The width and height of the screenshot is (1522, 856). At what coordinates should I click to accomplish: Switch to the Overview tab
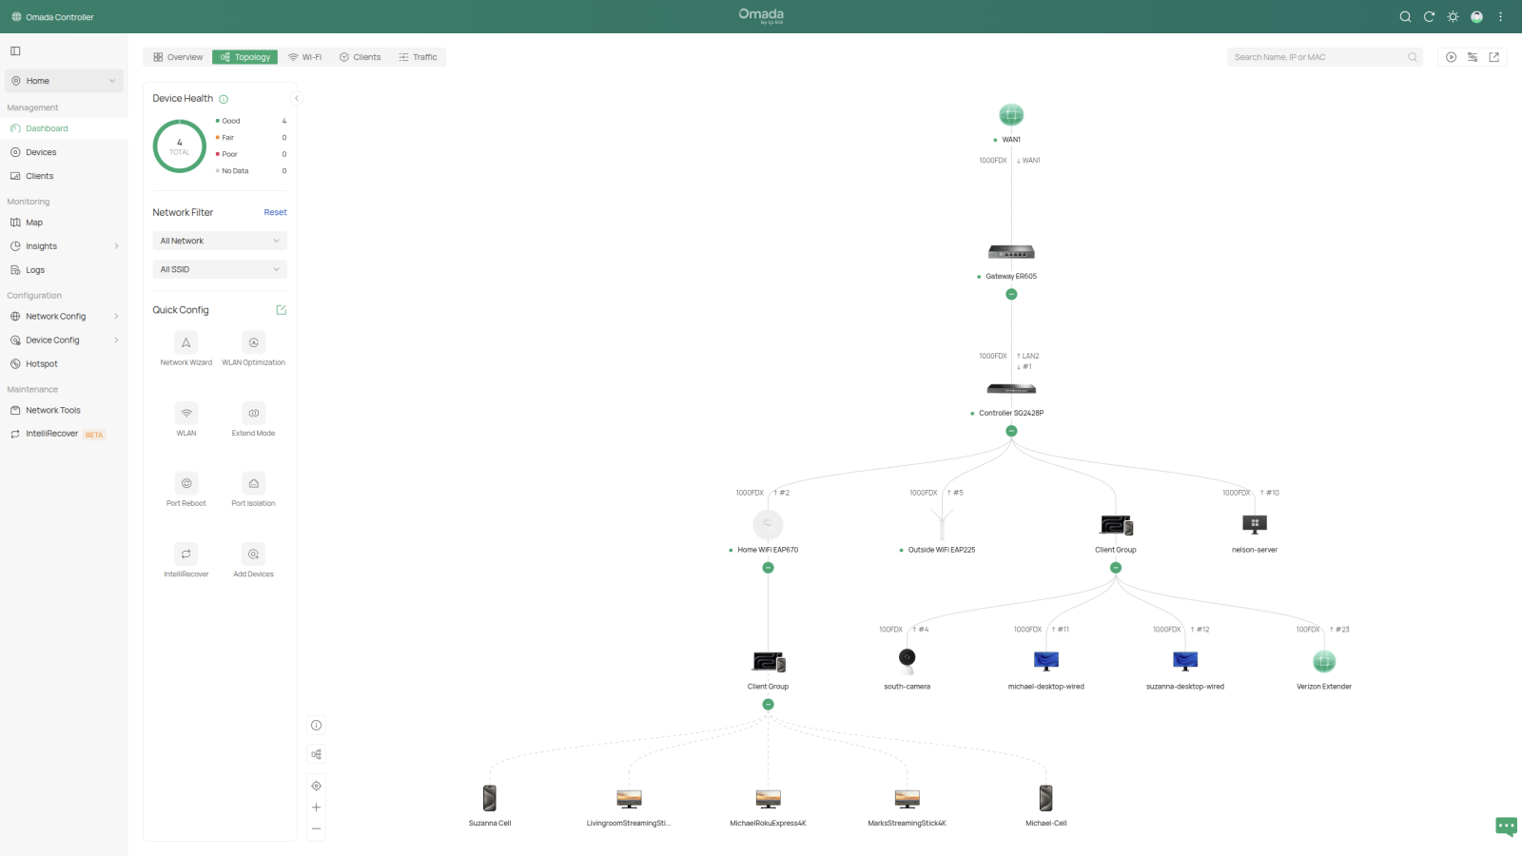(178, 57)
